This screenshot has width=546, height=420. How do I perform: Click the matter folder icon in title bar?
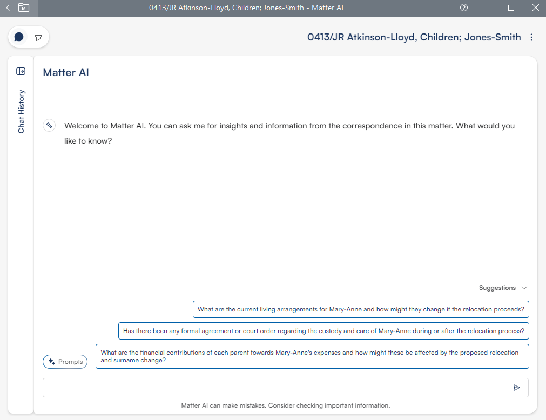tap(24, 8)
